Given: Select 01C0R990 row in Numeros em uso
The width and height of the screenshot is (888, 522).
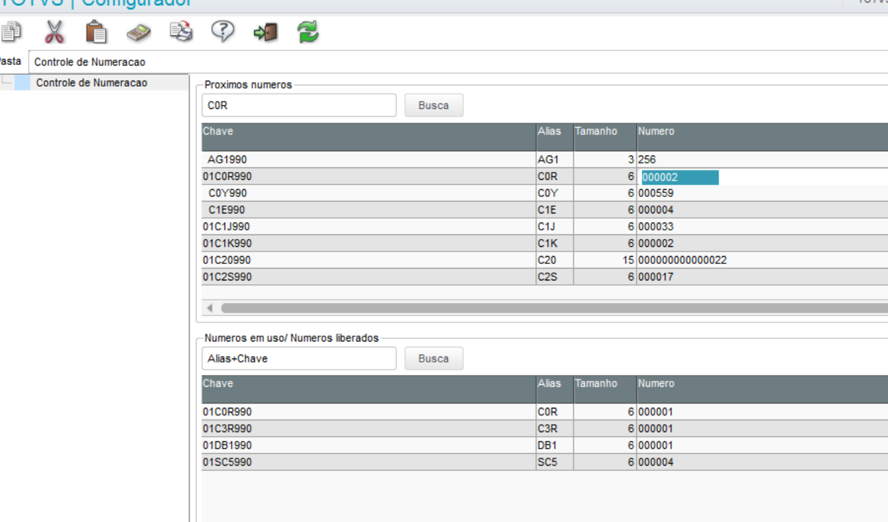Looking at the screenshot, I should click(544, 412).
